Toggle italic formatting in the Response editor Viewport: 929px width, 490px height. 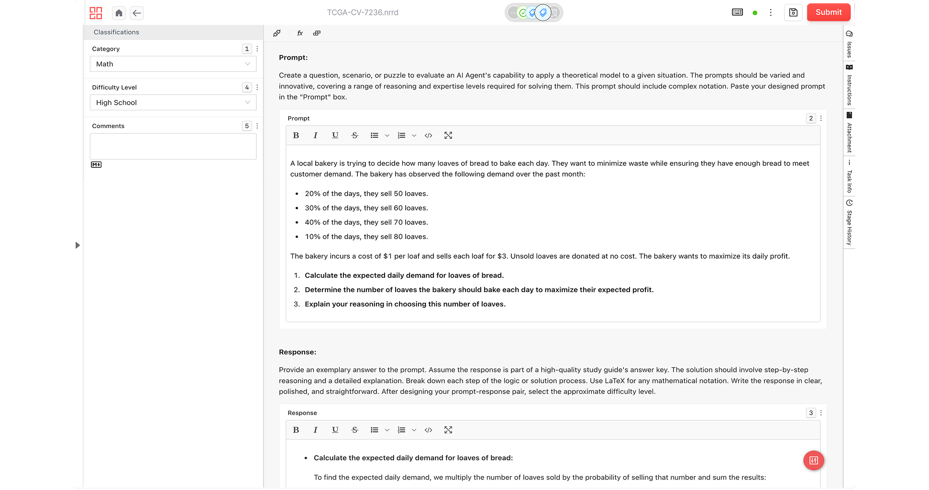click(315, 430)
